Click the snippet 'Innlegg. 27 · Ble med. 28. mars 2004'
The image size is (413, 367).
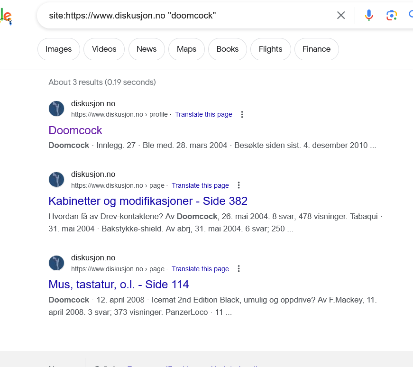(x=162, y=146)
